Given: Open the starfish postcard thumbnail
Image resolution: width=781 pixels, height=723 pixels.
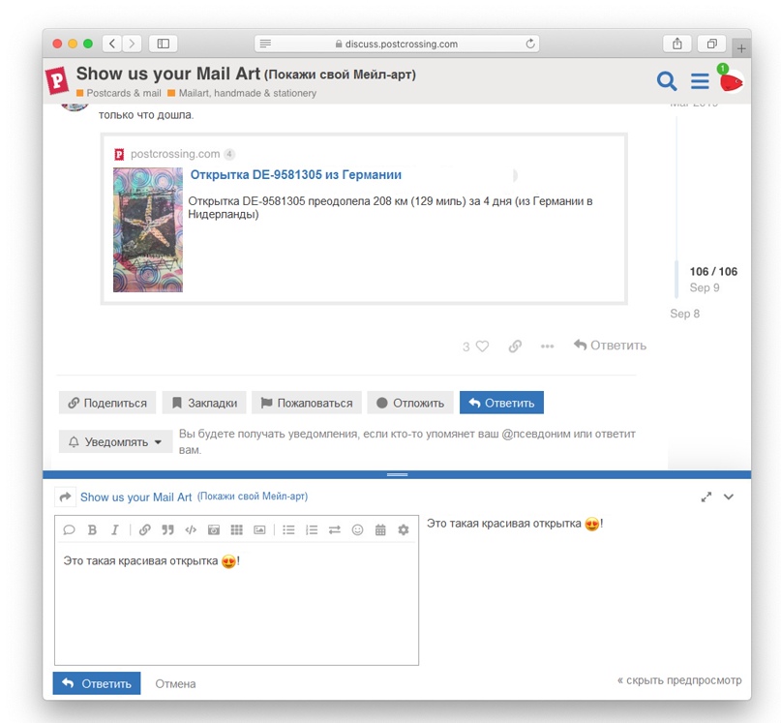Looking at the screenshot, I should pos(148,229).
